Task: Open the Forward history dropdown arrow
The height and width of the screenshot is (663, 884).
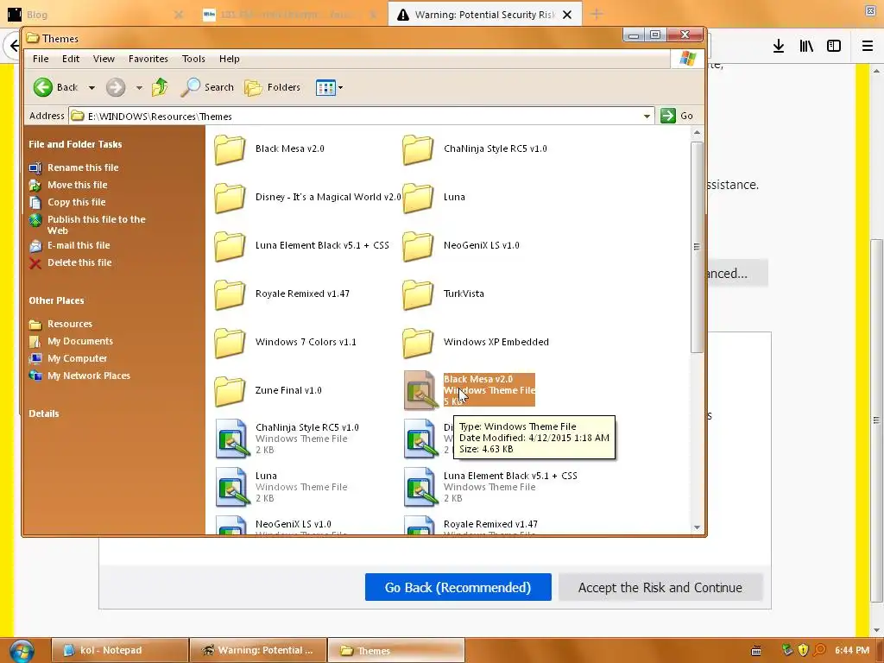Action: (x=139, y=88)
